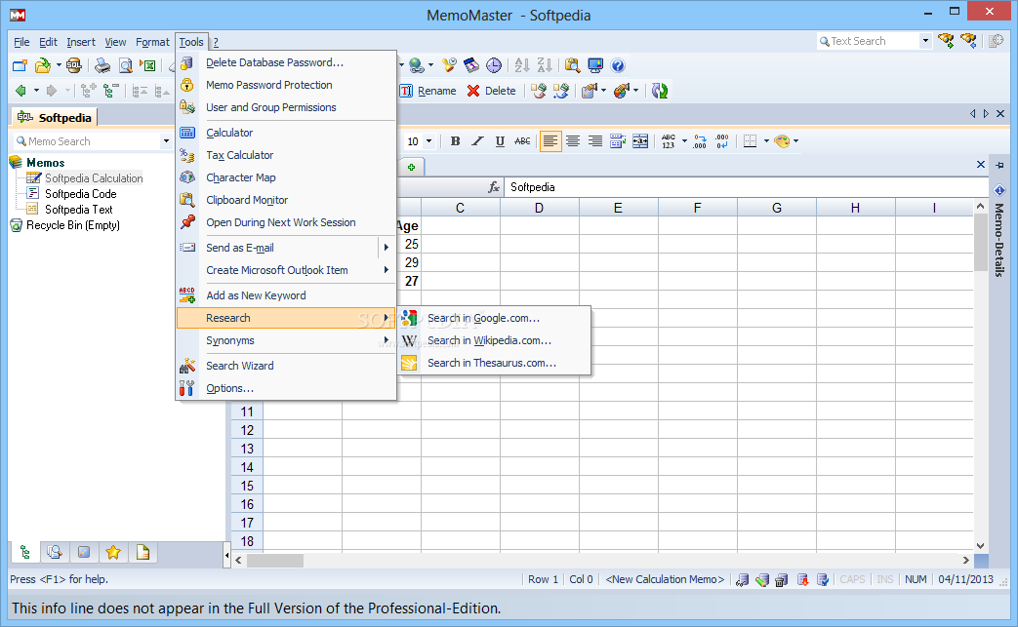The width and height of the screenshot is (1018, 627).
Task: Open the tree view bottom tab
Action: click(24, 553)
